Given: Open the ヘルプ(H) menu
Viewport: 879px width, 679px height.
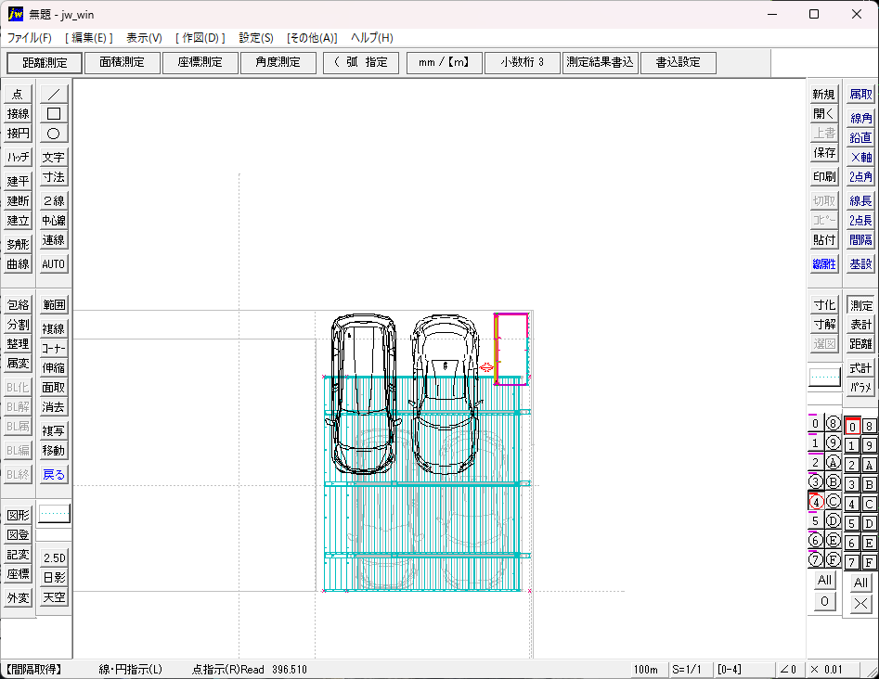Looking at the screenshot, I should [372, 37].
